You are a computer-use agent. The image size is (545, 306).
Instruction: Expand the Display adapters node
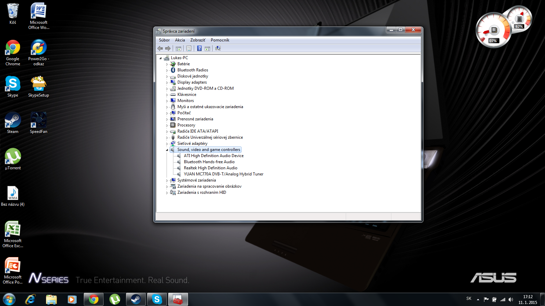pyautogui.click(x=167, y=83)
